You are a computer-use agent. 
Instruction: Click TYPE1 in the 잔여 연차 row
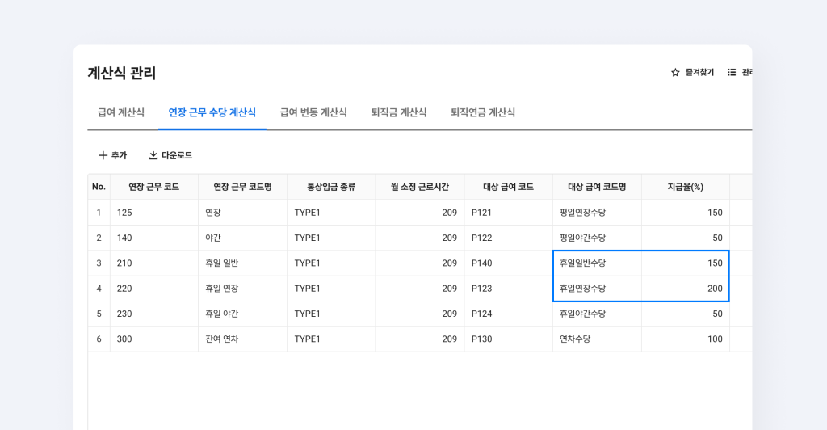(x=331, y=339)
